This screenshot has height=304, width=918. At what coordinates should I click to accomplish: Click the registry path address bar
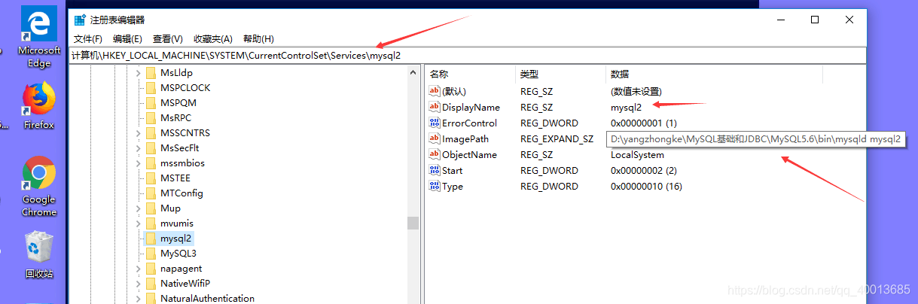(467, 56)
